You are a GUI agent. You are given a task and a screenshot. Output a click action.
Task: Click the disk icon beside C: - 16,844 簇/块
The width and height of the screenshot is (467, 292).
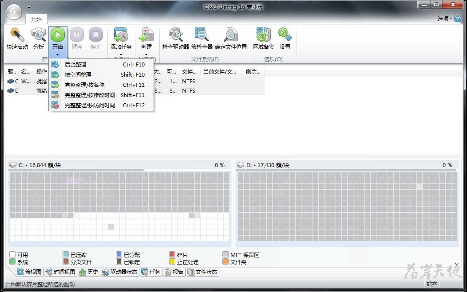(x=13, y=165)
